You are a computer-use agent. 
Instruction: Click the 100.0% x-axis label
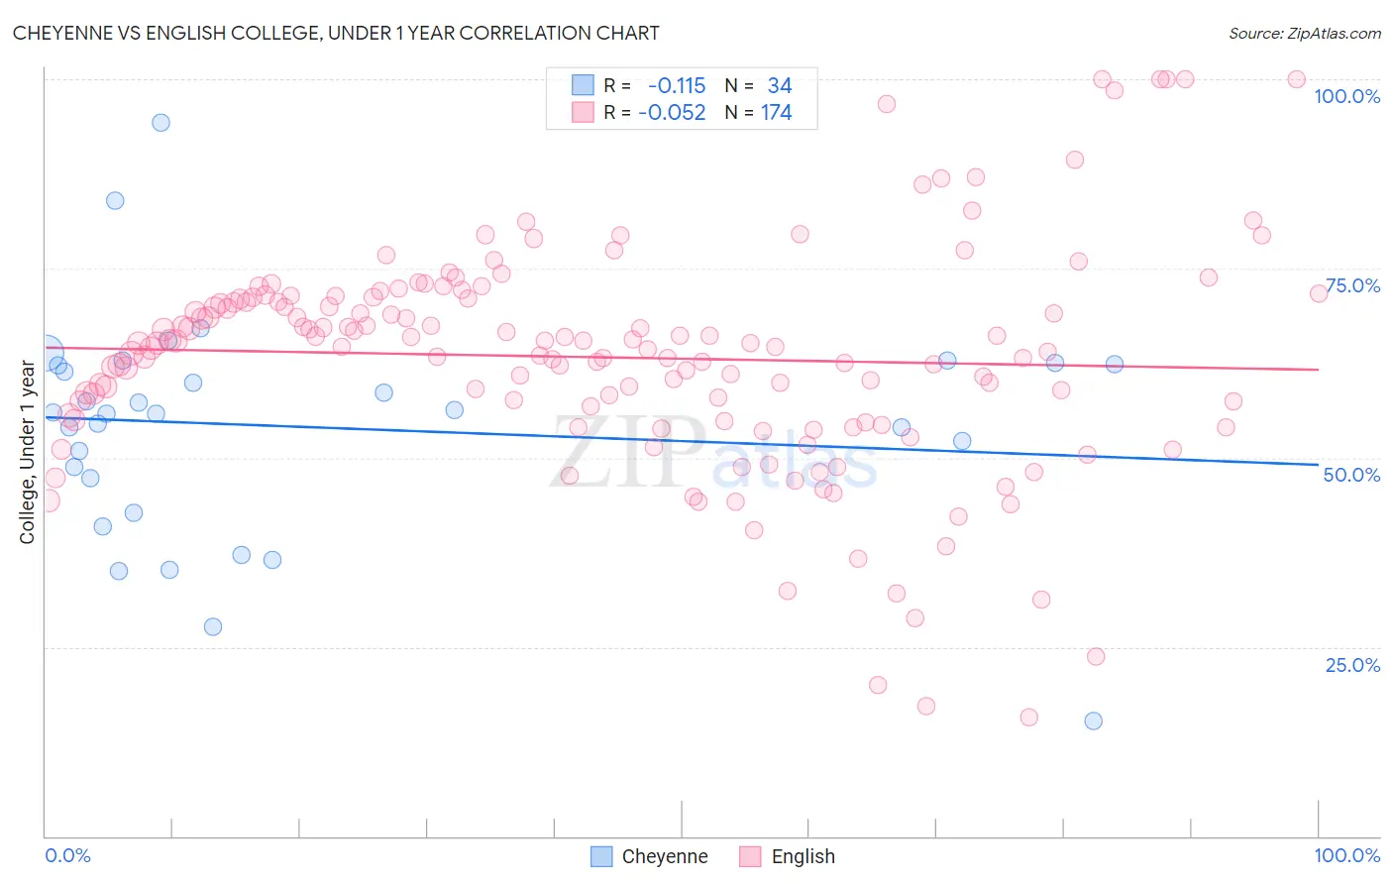pos(1347,855)
